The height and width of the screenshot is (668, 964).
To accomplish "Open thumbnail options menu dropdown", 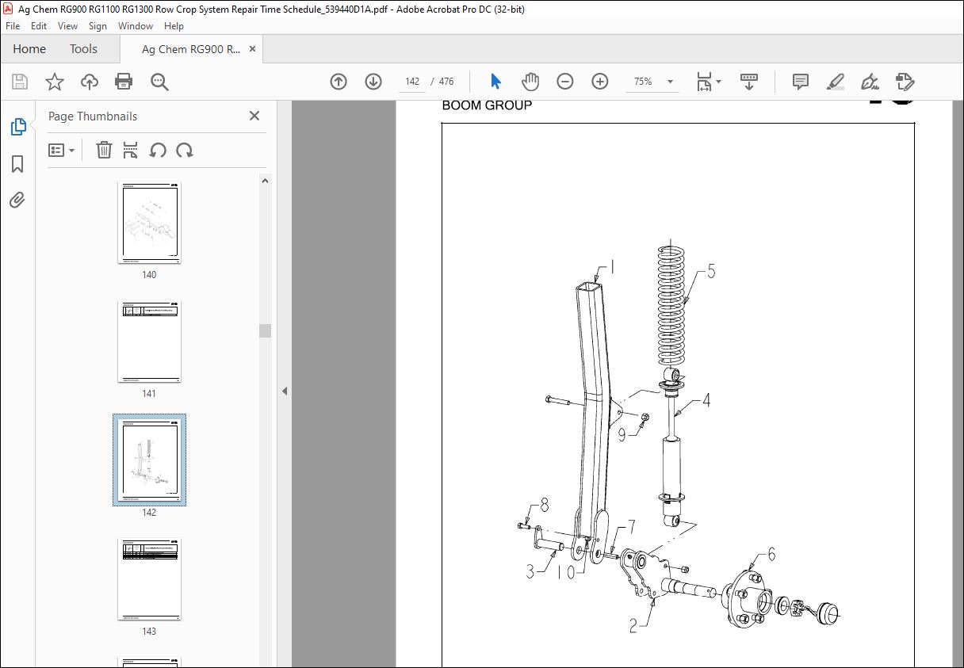I will pyautogui.click(x=62, y=150).
